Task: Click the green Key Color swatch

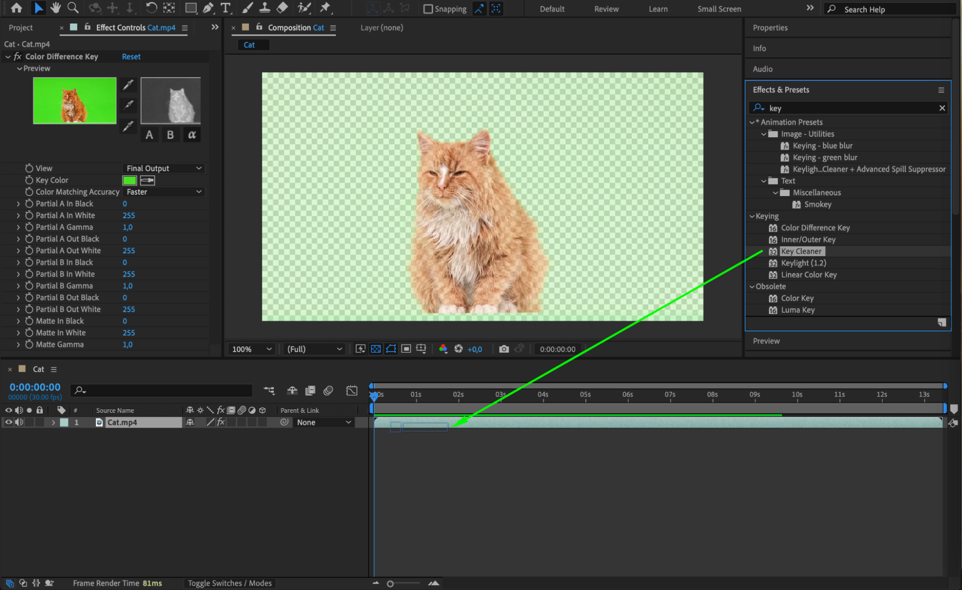Action: point(129,180)
